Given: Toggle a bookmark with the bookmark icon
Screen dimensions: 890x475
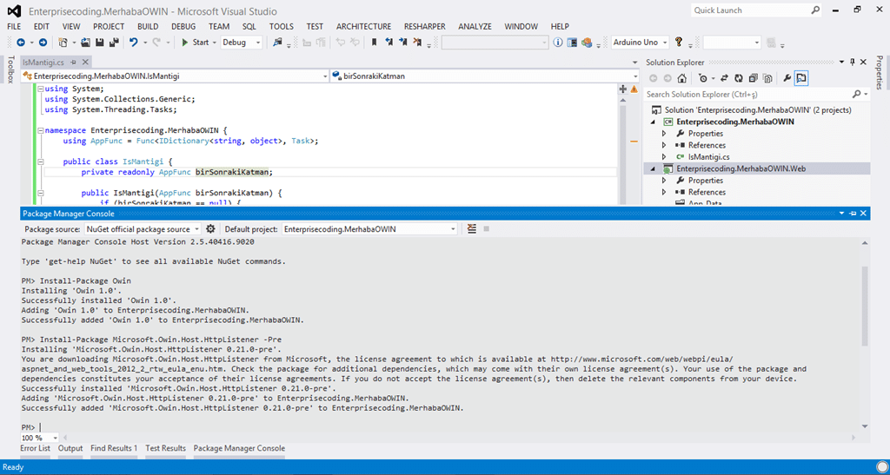Looking at the screenshot, I should (374, 43).
